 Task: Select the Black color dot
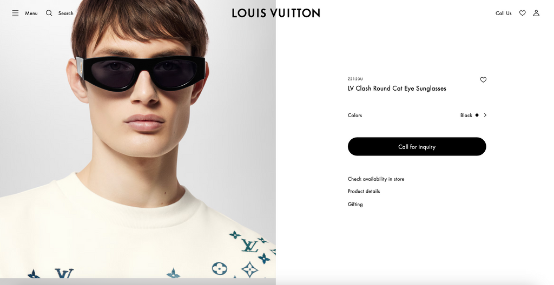click(477, 115)
